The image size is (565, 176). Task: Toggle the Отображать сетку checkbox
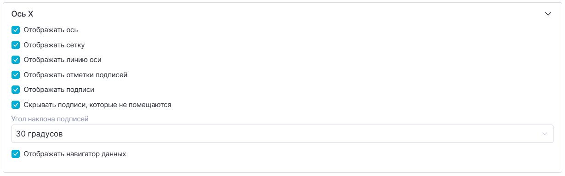click(x=16, y=45)
